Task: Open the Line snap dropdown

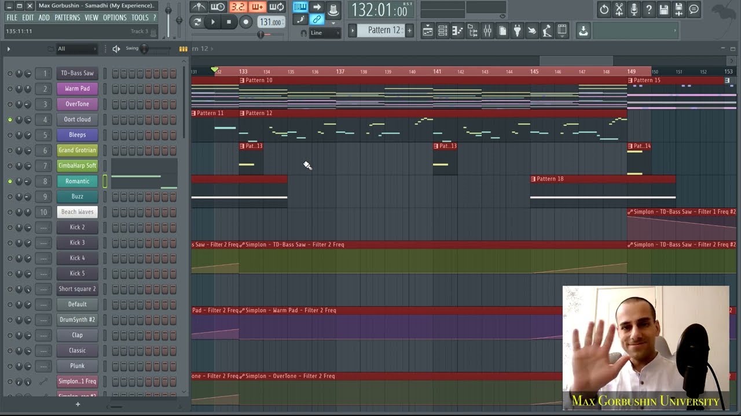Action: [325, 33]
